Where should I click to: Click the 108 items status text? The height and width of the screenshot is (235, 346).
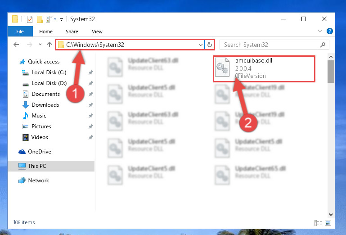[x=24, y=222]
